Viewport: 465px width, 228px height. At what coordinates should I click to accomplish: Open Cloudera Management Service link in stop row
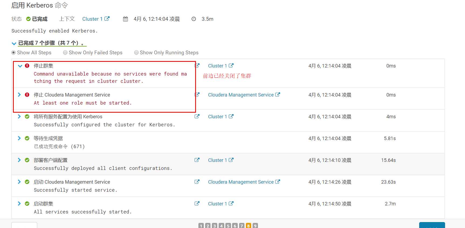pos(241,95)
